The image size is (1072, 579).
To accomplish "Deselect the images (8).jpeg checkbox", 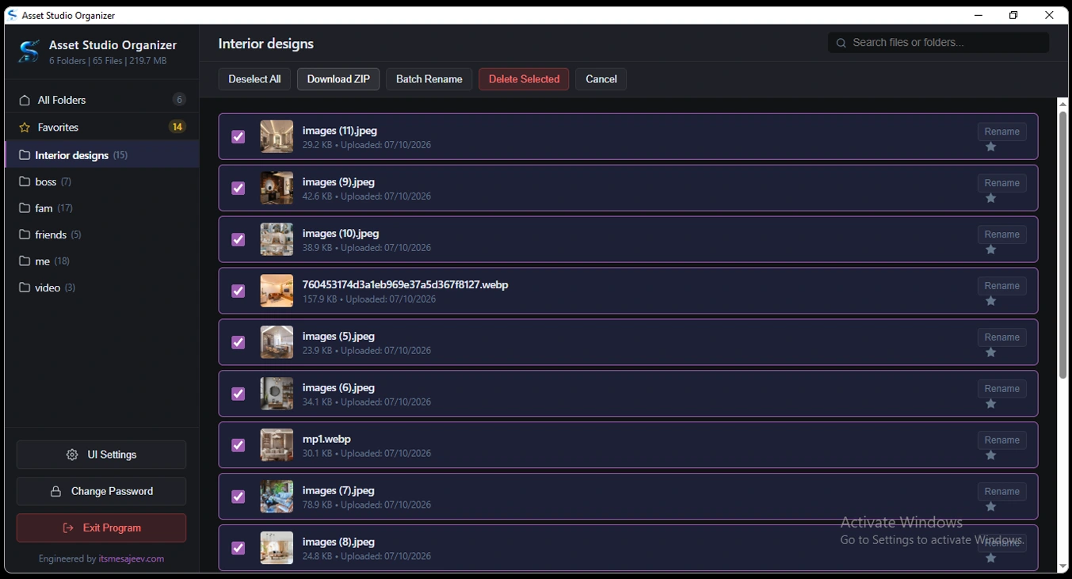I will tap(238, 548).
